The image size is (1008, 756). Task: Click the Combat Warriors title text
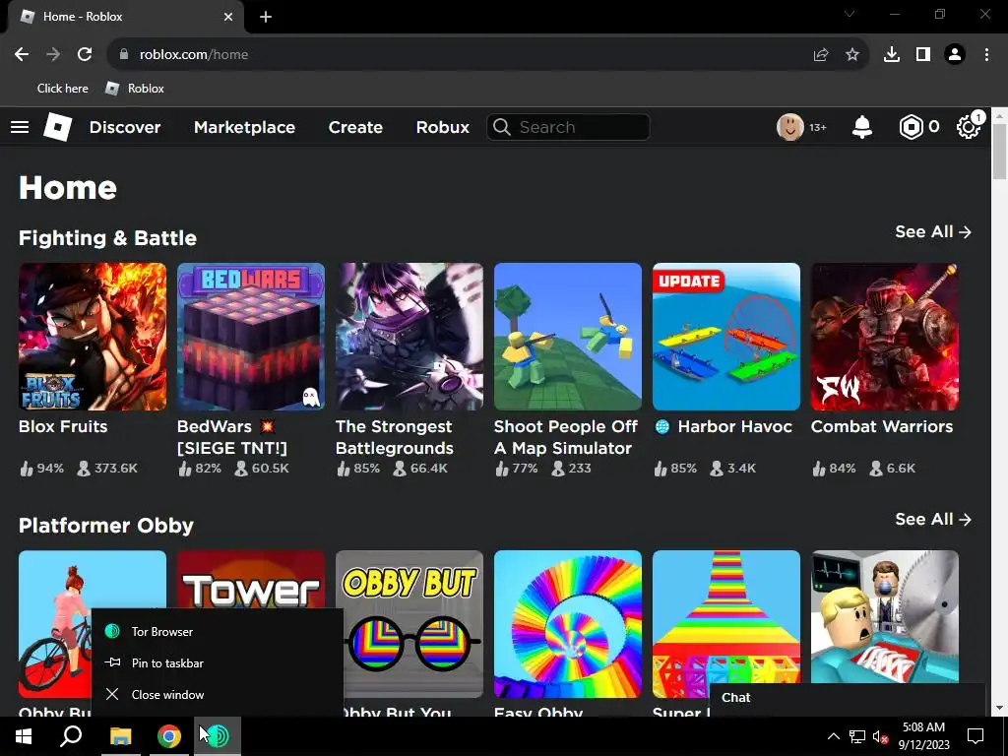(x=882, y=427)
